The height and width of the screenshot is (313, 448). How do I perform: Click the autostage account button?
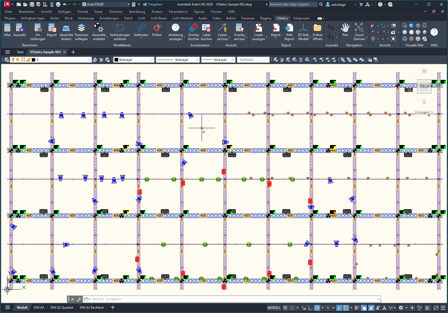336,4
